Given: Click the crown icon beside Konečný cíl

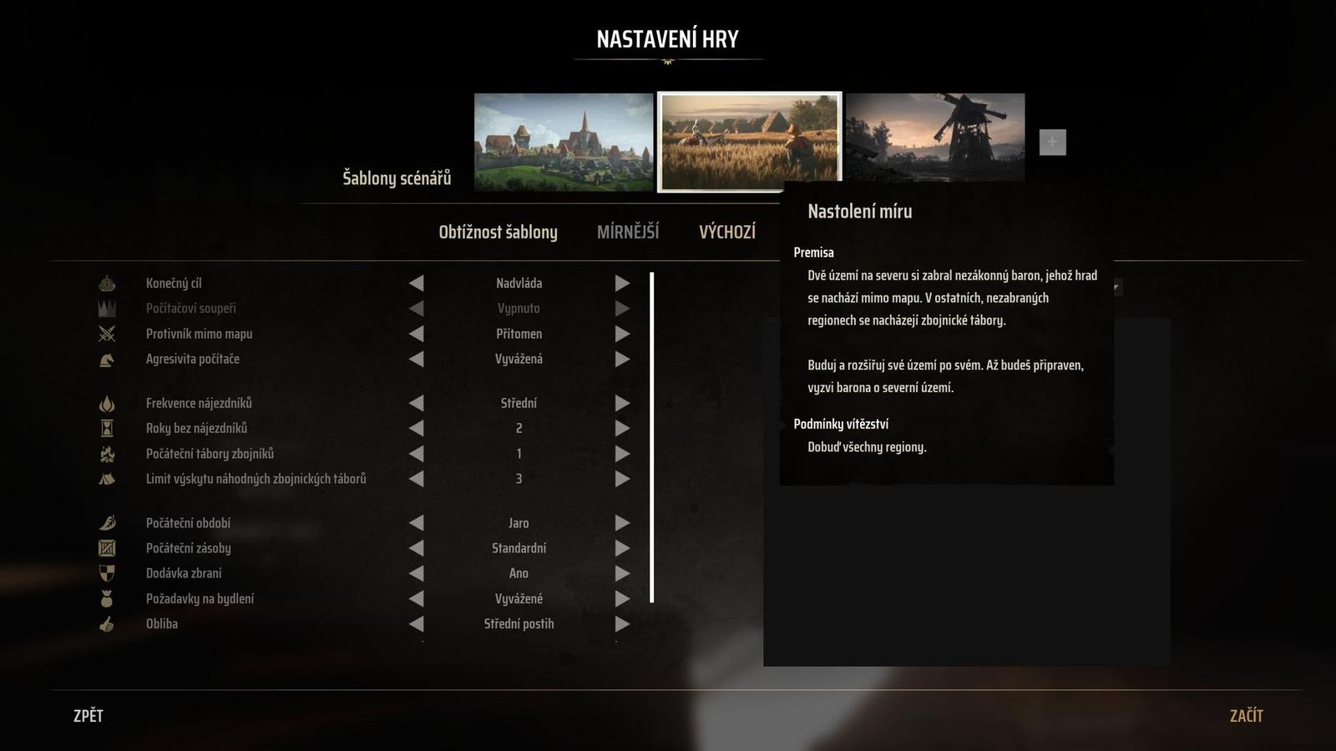Looking at the screenshot, I should coord(107,284).
